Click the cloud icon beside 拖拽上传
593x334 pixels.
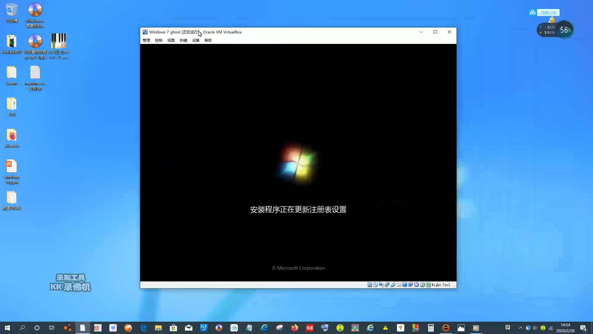click(532, 12)
